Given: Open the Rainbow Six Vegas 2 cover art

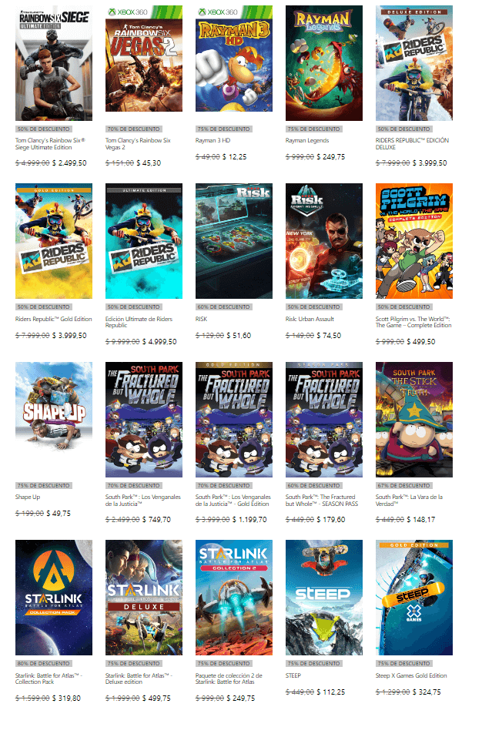Looking at the screenshot, I should [x=144, y=59].
